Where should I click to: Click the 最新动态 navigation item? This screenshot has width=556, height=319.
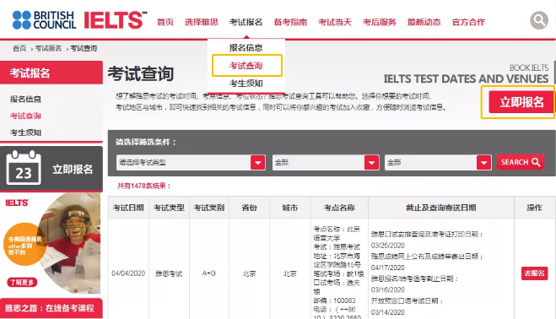point(424,22)
